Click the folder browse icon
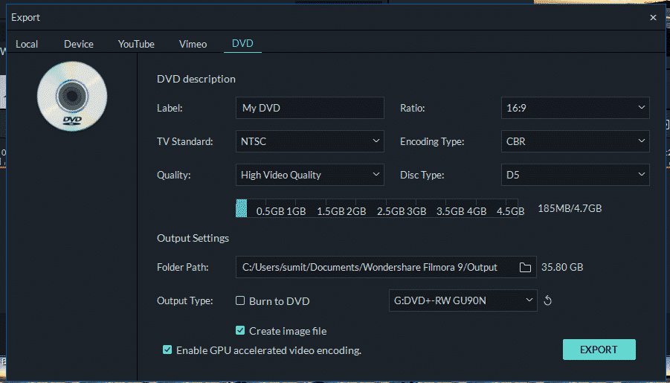 point(525,268)
